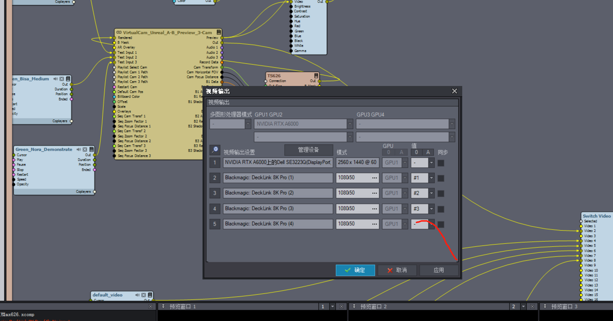Click the 管理设备 manage devices button
613x321 pixels.
pos(309,150)
